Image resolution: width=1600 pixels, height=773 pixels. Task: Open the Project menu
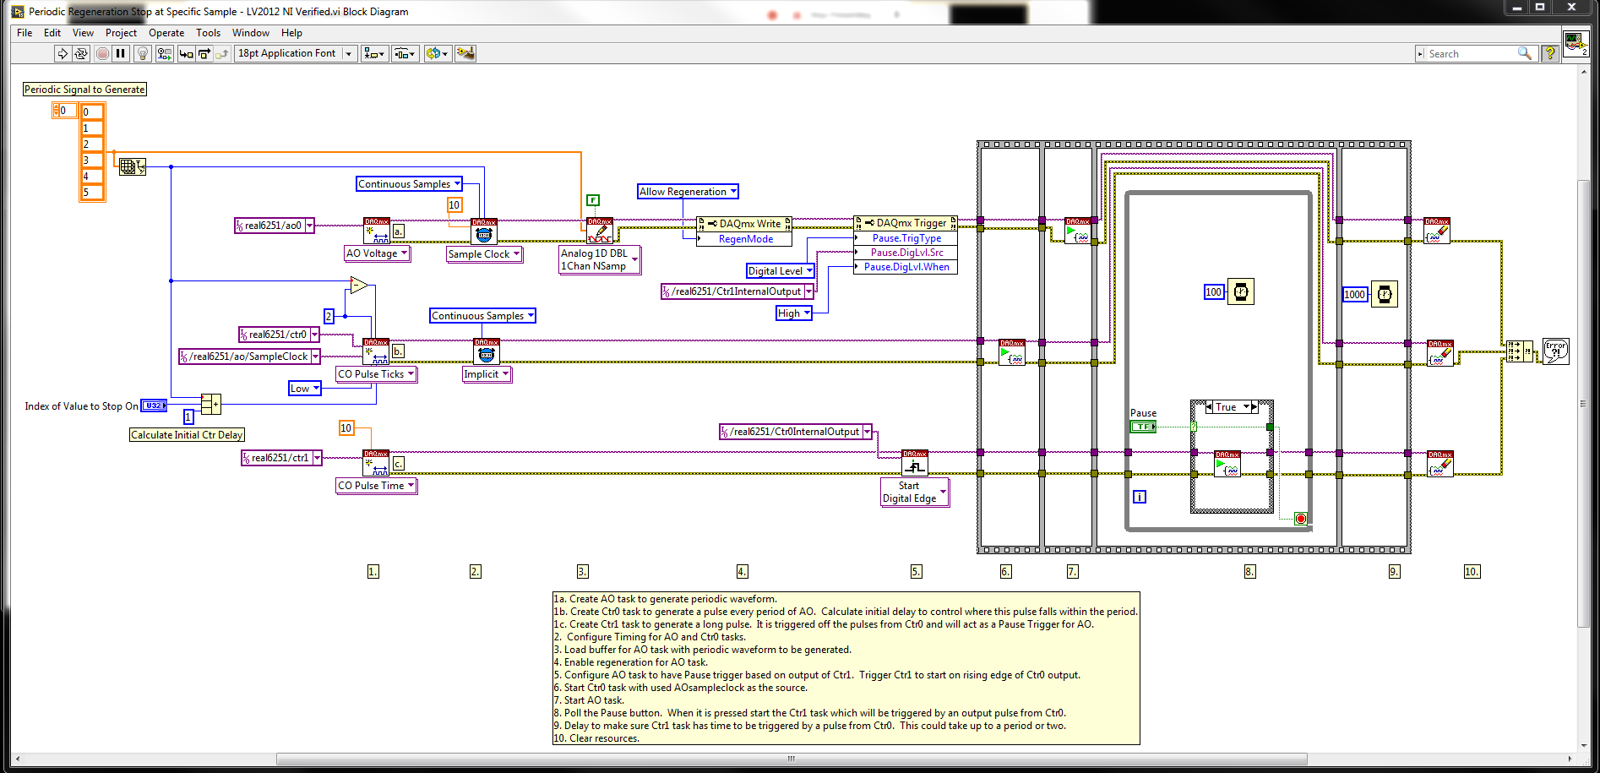[121, 33]
